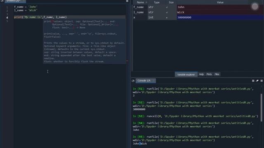Place cursor on line 2 l_name assignment
This screenshot has height=148, width=264.
[26, 10]
